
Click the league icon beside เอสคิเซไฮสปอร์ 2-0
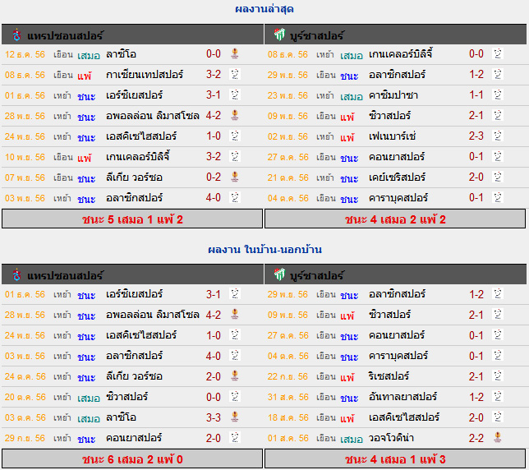coord(498,417)
